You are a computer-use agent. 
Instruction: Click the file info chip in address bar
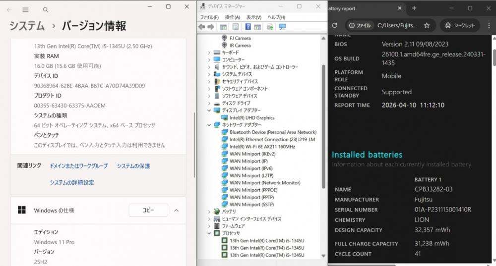pyautogui.click(x=360, y=25)
